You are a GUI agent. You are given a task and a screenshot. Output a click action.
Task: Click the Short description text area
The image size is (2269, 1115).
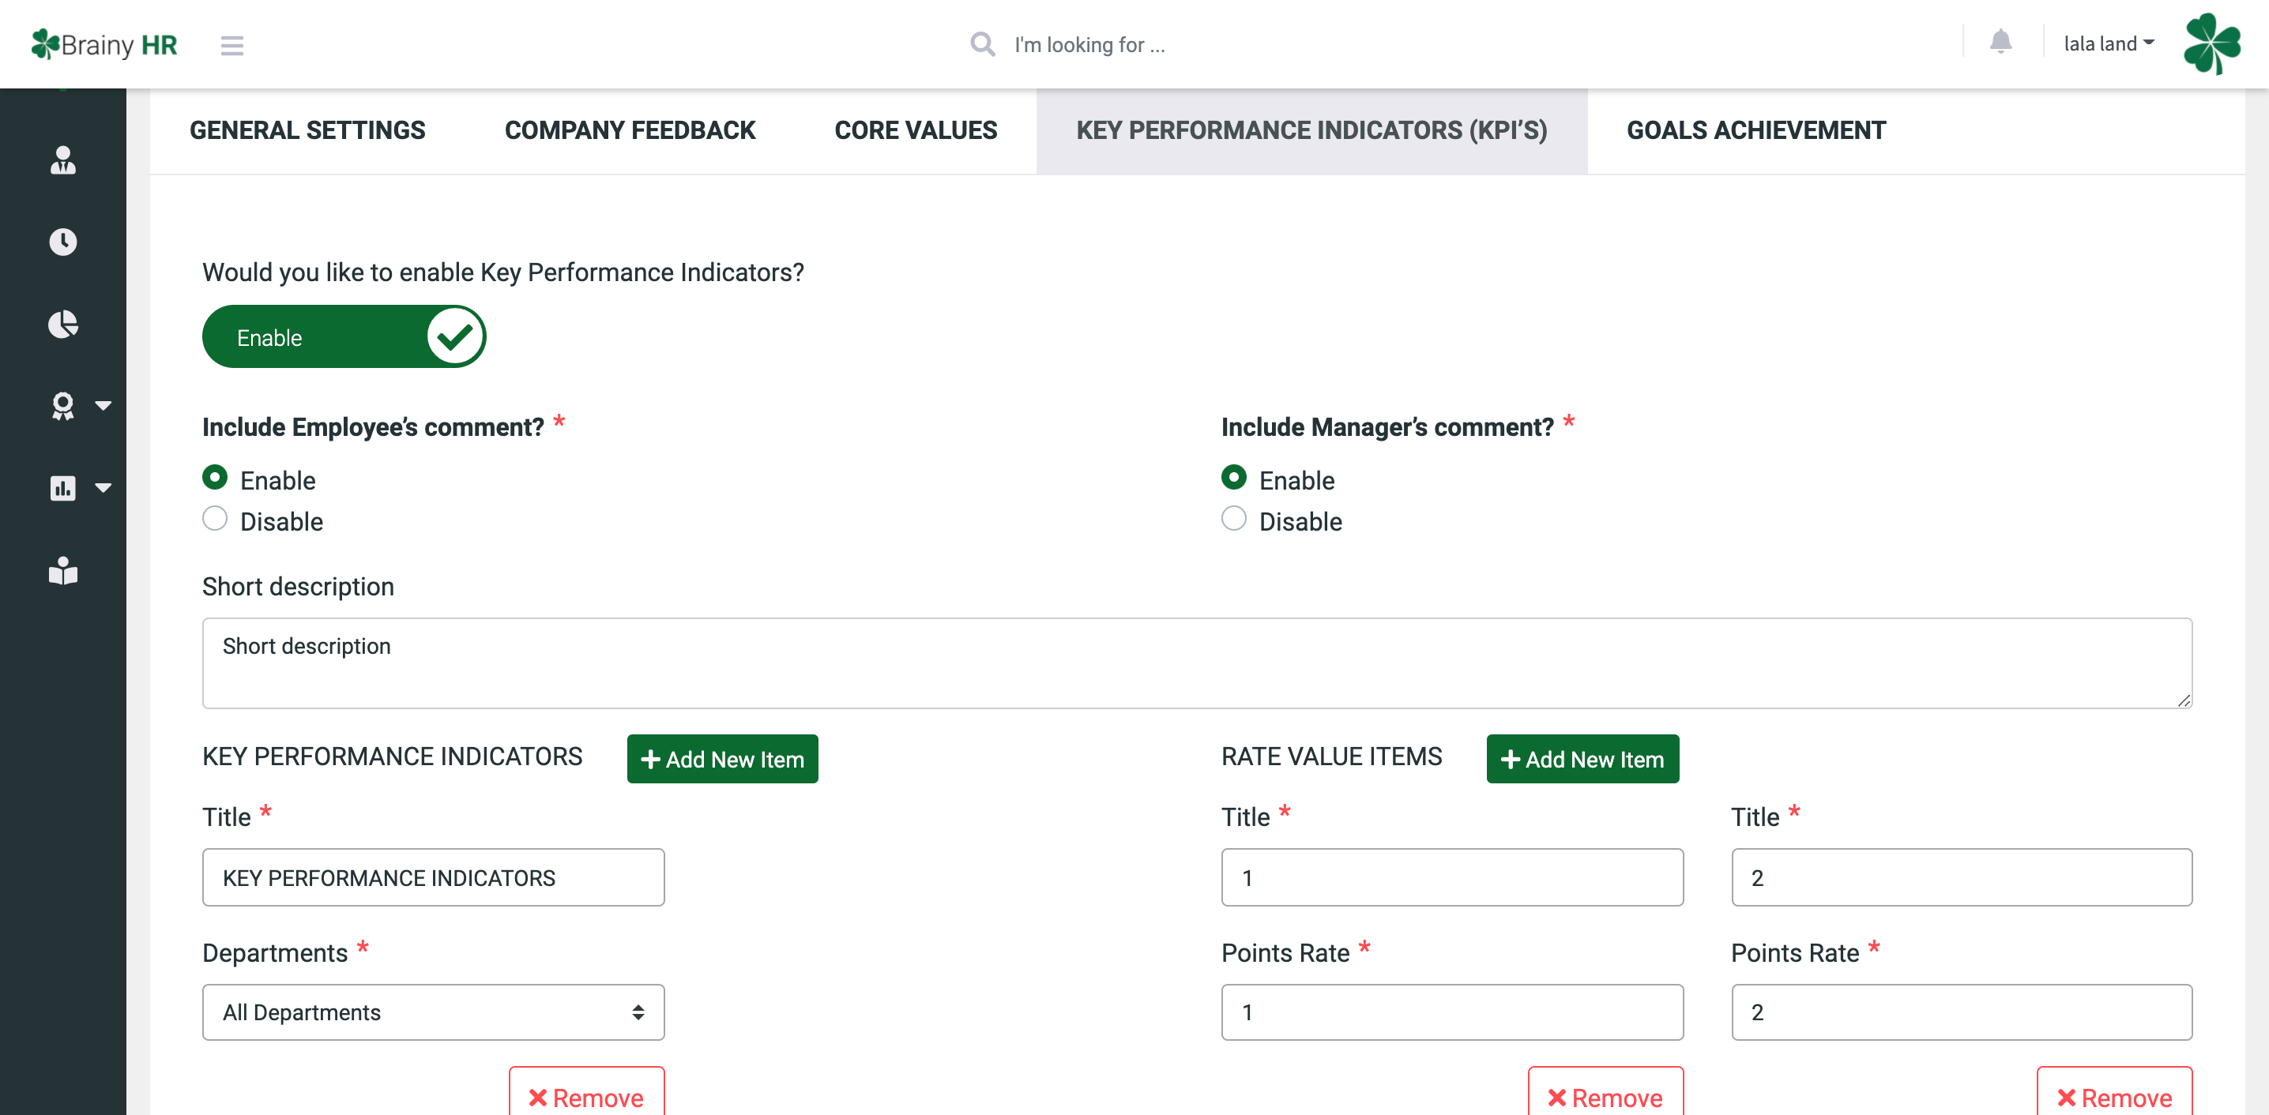click(x=1197, y=663)
